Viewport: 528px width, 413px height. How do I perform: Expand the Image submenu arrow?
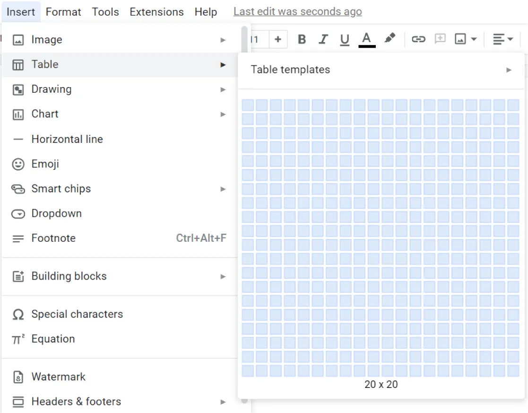coord(223,40)
